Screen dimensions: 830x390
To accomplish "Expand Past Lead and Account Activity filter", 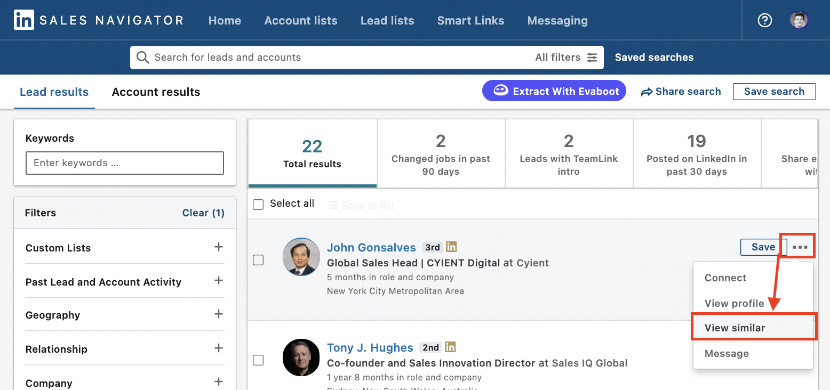I will coord(218,280).
